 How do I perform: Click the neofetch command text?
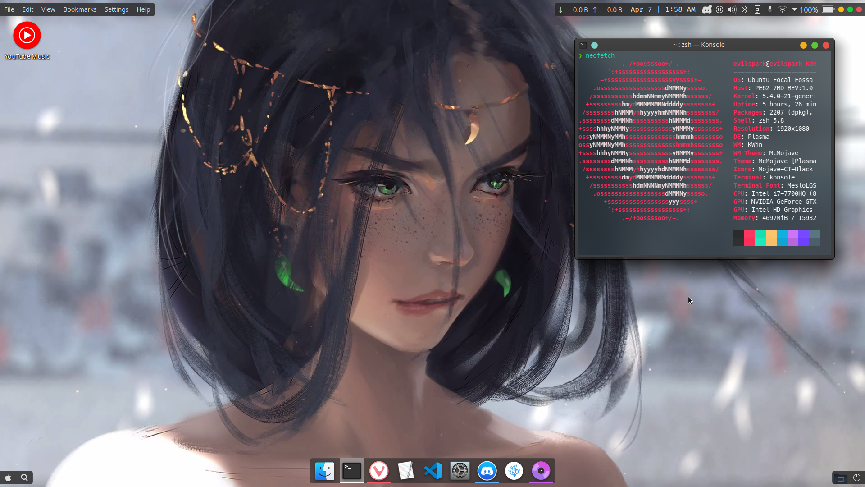tap(600, 55)
